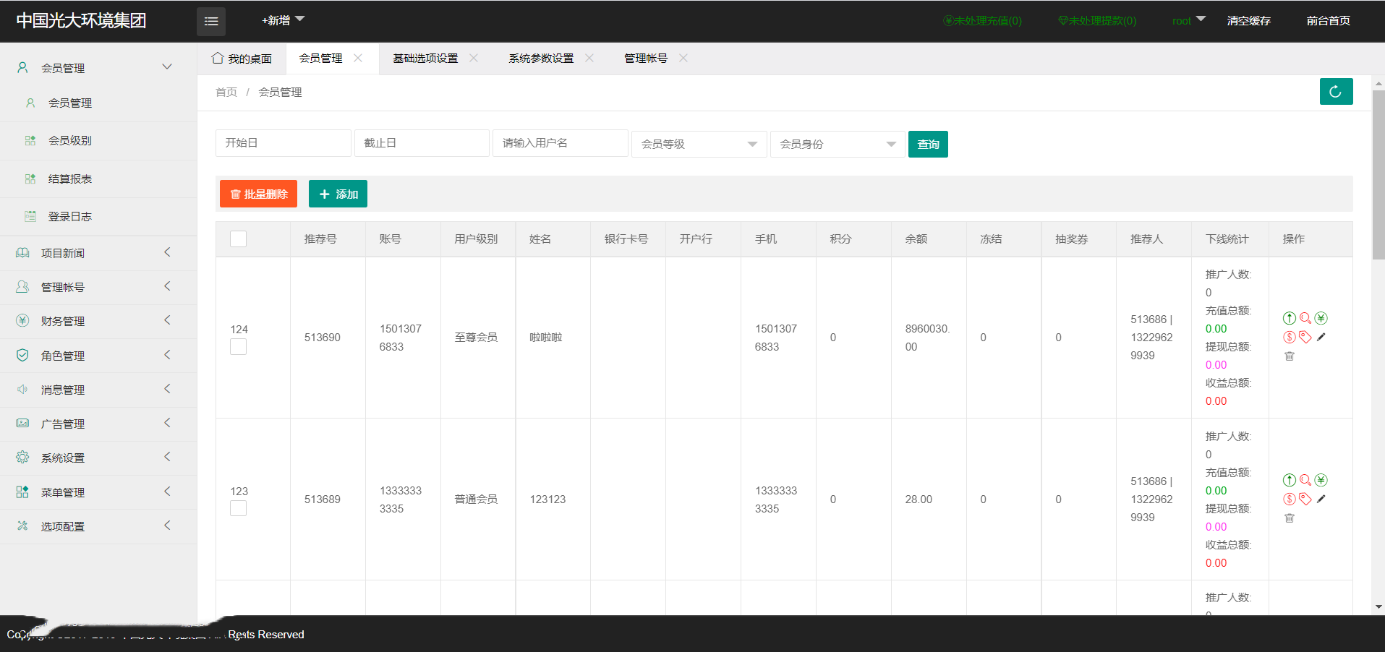Click the 查询 search button

(927, 144)
